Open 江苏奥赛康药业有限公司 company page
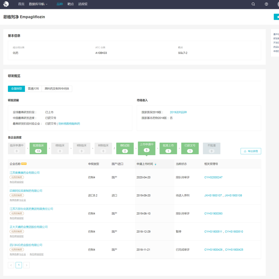The image size is (279, 279). pos(25,173)
